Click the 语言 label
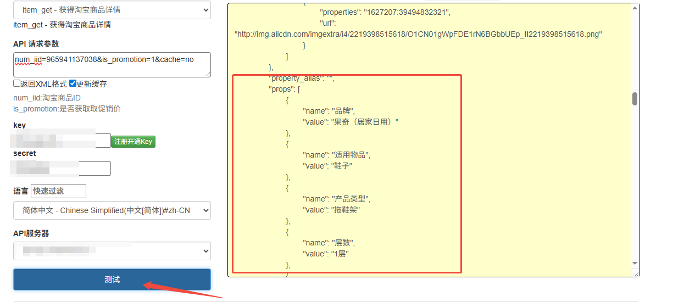Viewport: 673px width, 302px height. 21,191
